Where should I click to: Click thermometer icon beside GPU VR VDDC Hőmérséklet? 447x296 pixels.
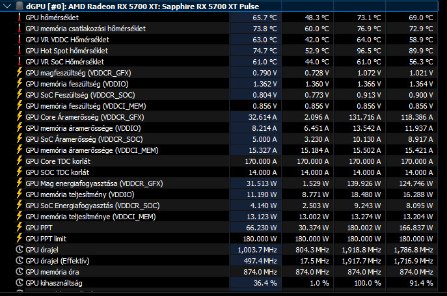(20, 40)
